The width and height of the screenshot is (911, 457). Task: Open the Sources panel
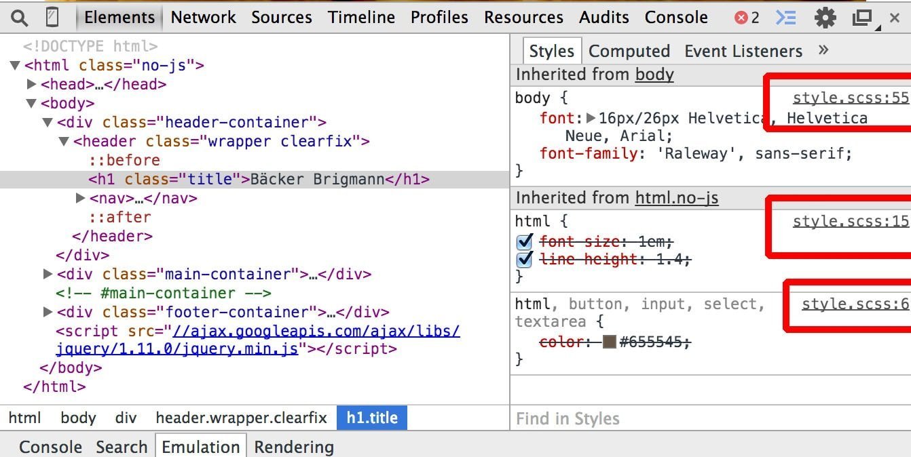[x=282, y=18]
